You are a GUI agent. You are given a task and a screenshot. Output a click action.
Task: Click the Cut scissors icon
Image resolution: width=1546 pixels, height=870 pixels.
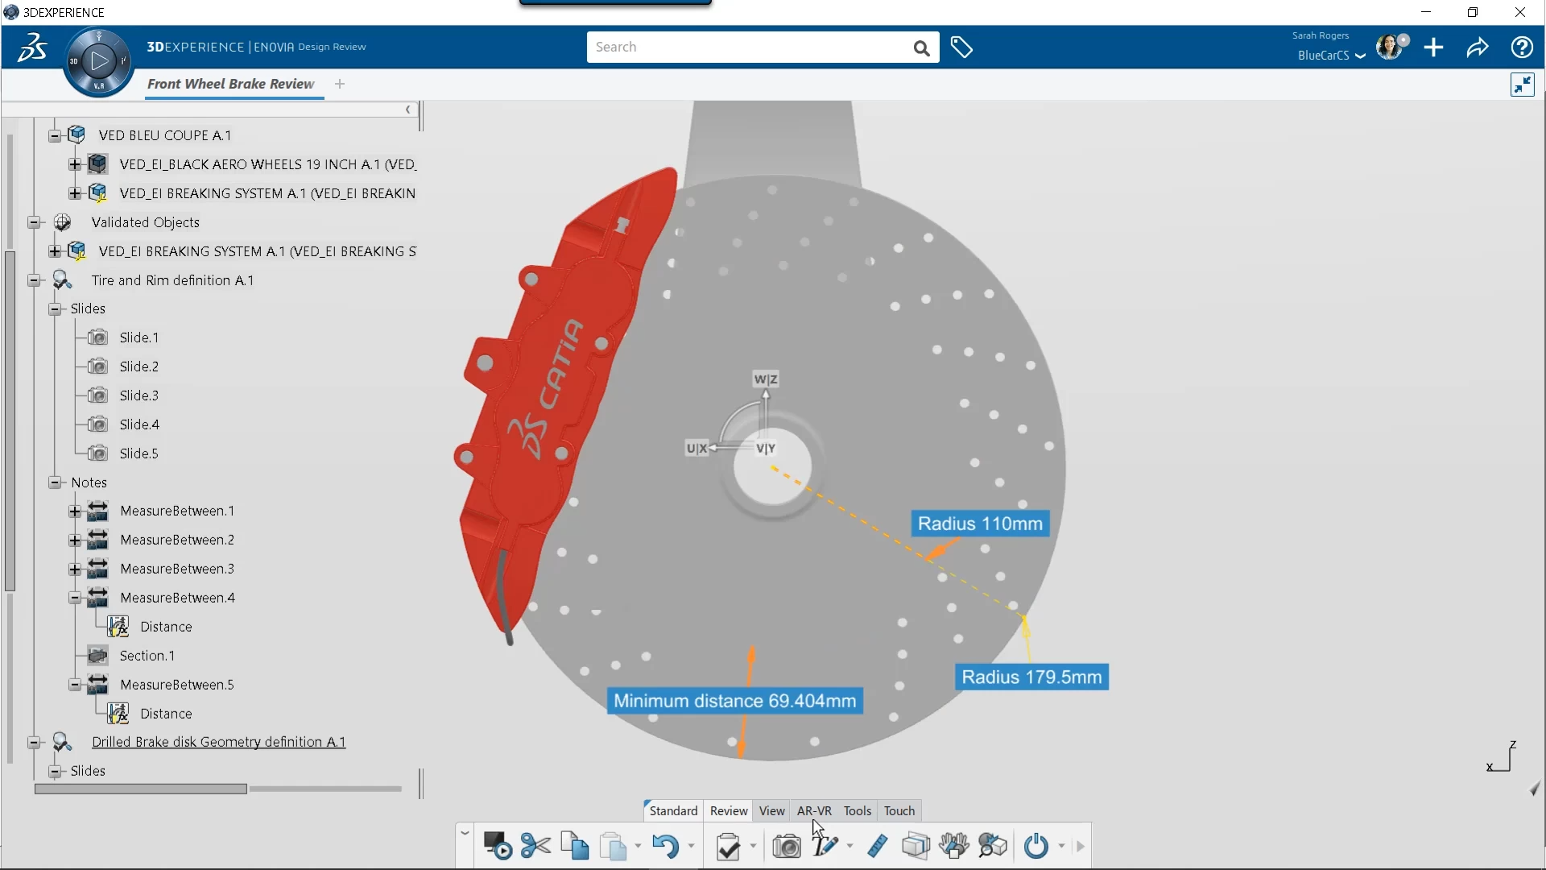(535, 847)
